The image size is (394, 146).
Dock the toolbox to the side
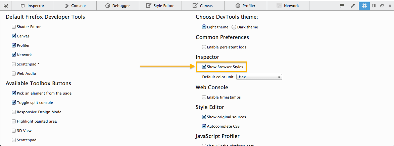click(373, 6)
